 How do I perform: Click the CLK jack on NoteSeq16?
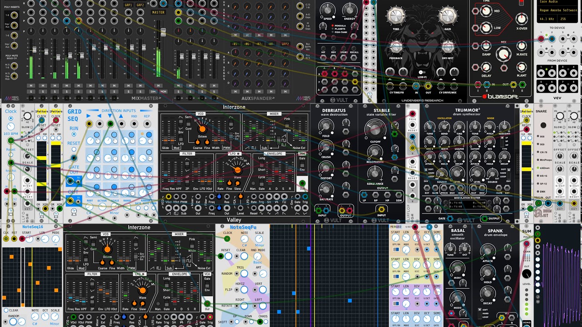click(6, 238)
